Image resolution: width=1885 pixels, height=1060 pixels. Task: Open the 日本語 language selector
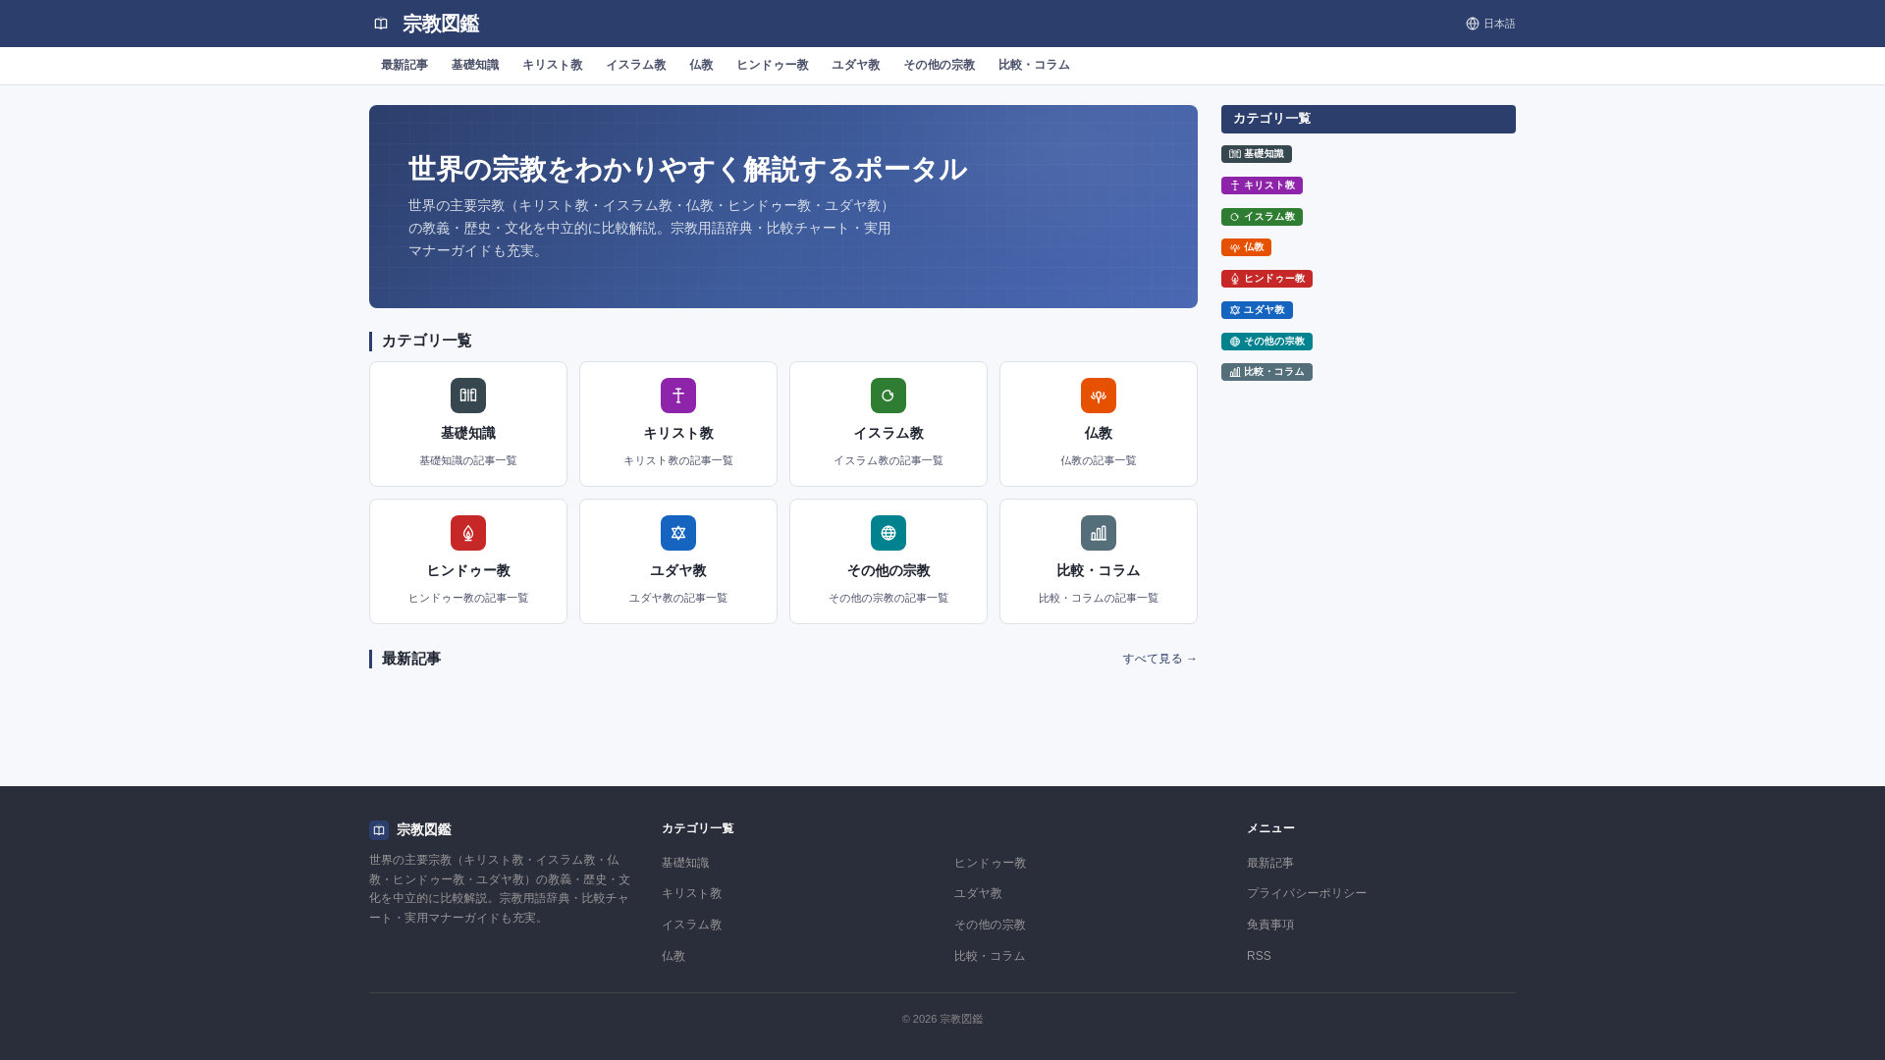click(1490, 24)
